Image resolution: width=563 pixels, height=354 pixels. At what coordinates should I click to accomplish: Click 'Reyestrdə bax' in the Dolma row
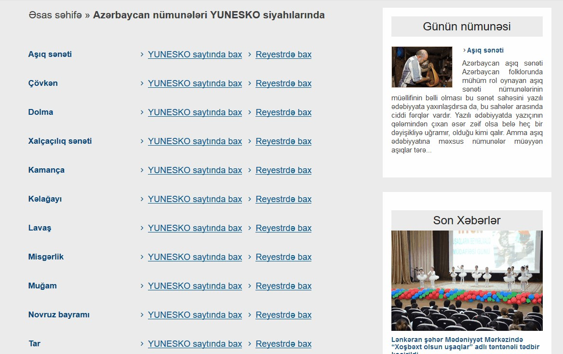click(283, 112)
